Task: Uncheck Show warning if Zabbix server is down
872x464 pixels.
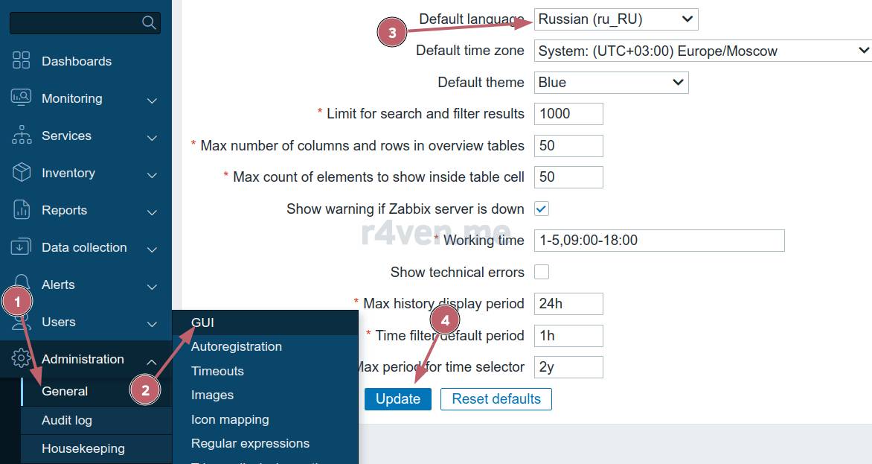Action: point(542,209)
